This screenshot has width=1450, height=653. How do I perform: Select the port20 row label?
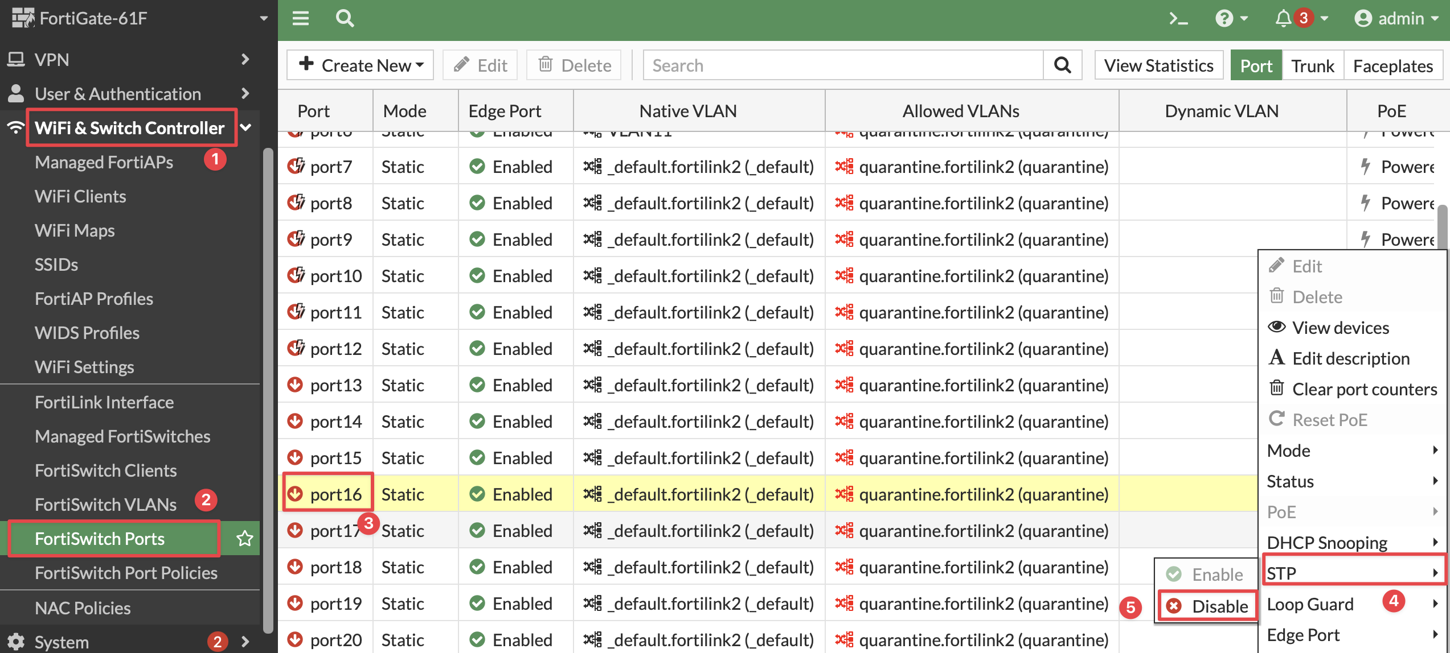pyautogui.click(x=336, y=640)
